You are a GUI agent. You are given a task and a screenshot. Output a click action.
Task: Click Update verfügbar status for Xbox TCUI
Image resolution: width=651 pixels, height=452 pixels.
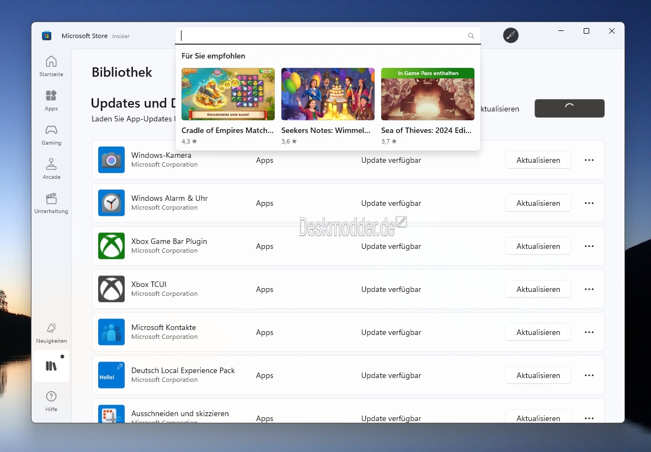coord(391,289)
